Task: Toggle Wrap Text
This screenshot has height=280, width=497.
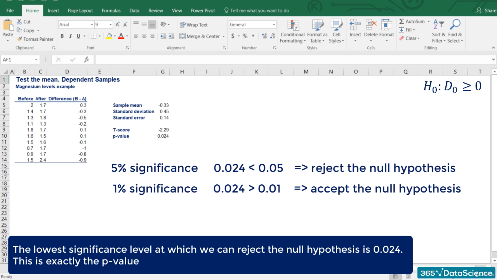Action: [x=194, y=25]
